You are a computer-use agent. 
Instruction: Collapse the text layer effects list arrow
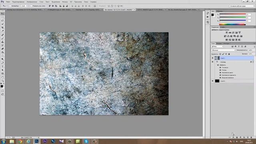coord(253,62)
